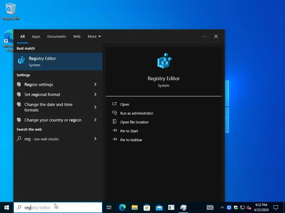Switch to the All search tab

22,36
